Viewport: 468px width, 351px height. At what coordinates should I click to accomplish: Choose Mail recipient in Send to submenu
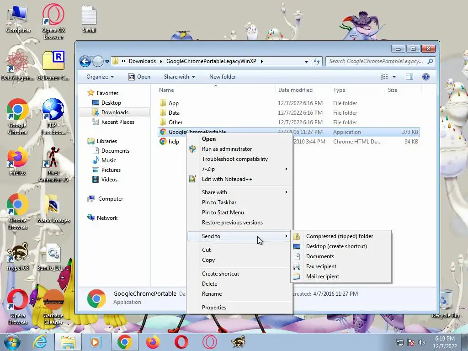(341, 277)
